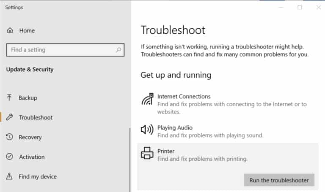325x192 pixels.
Task: Run the troubleshooter for Printer
Action: click(279, 180)
